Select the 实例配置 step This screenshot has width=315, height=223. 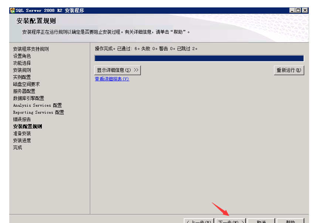pyautogui.click(x=22, y=77)
